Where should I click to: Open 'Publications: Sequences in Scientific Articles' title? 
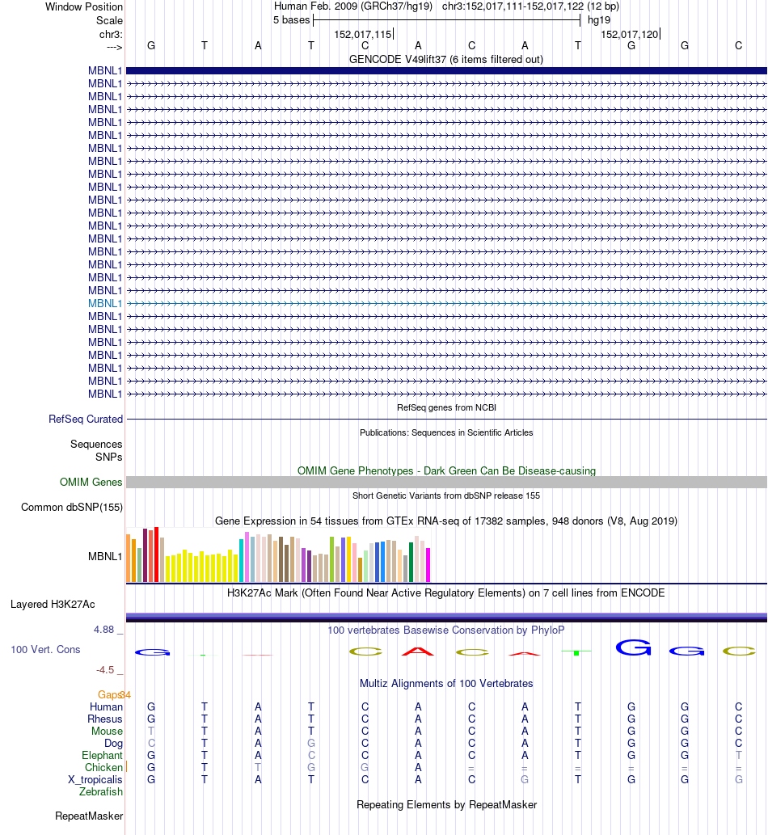tap(446, 432)
